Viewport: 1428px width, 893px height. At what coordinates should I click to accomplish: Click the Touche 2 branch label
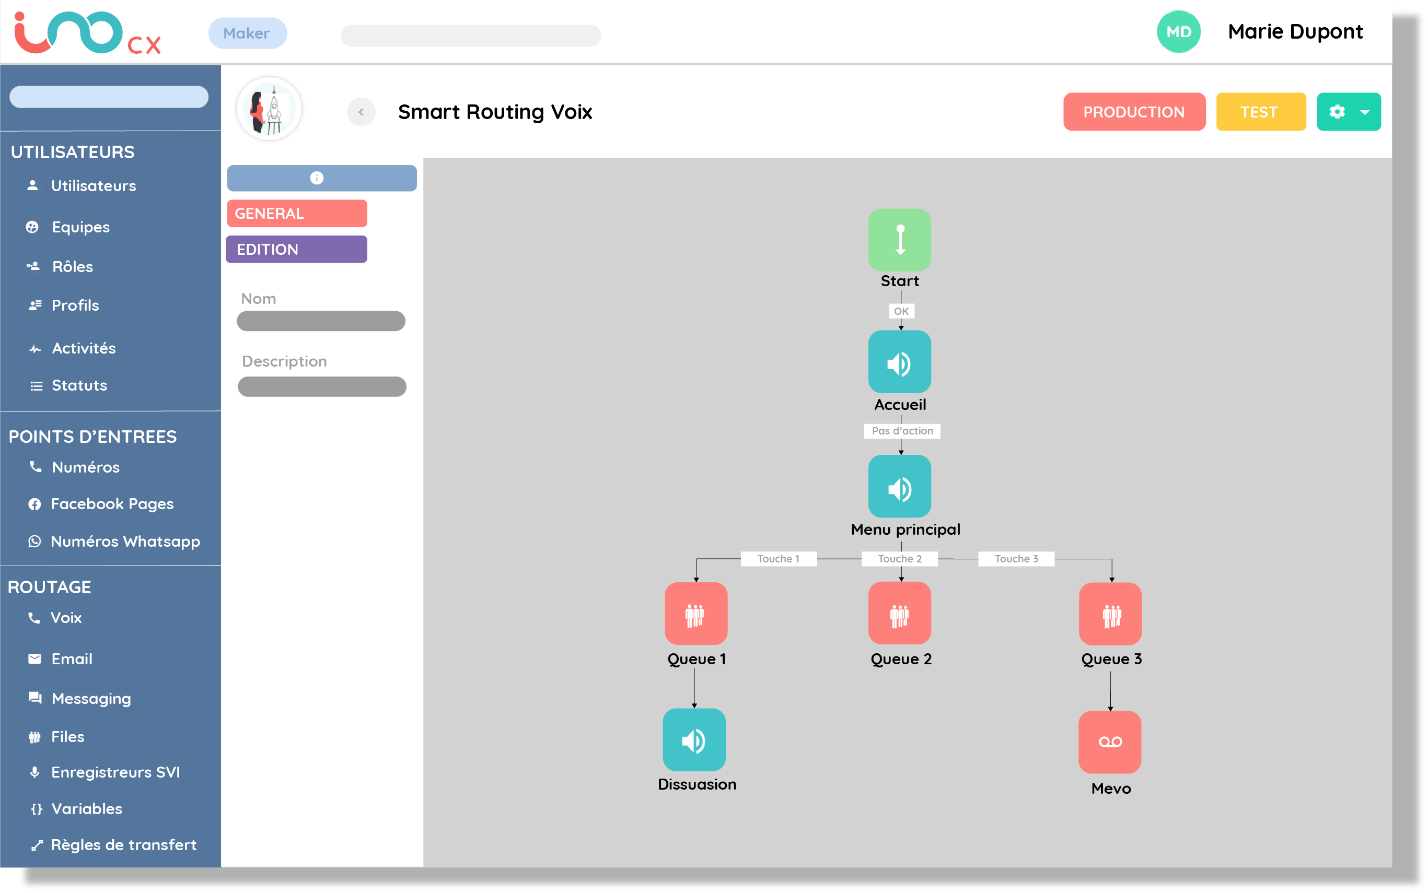899,558
